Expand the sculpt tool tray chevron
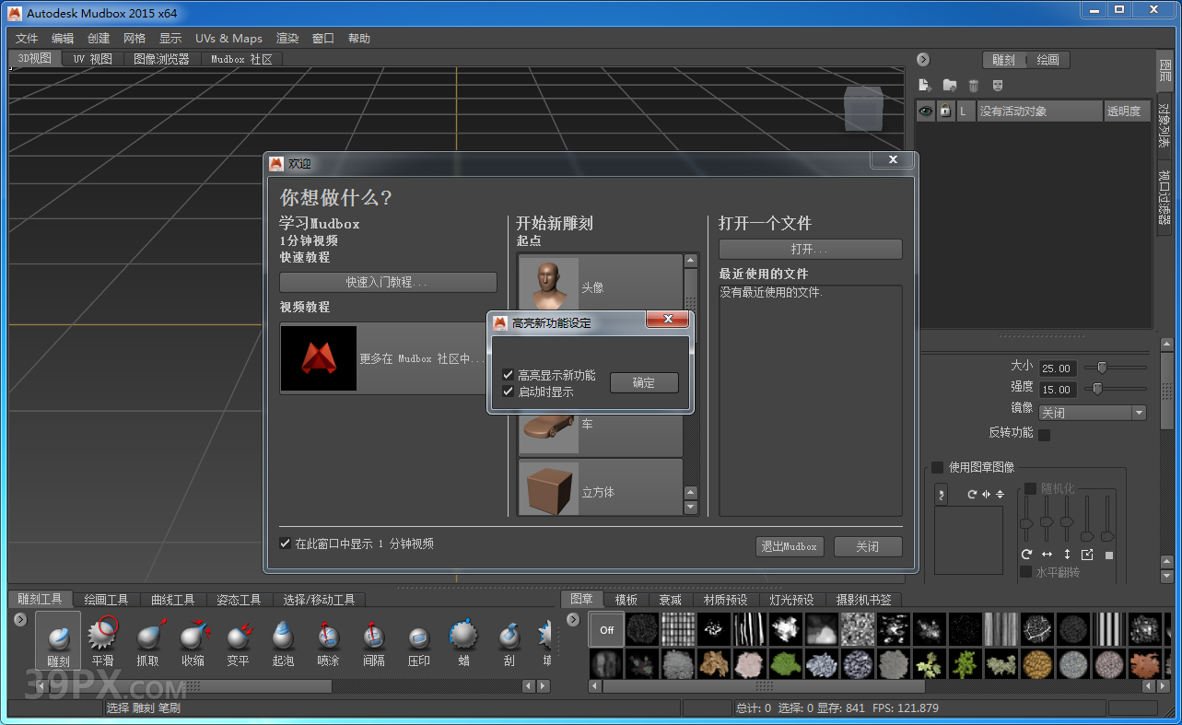The image size is (1182, 725). [x=19, y=620]
